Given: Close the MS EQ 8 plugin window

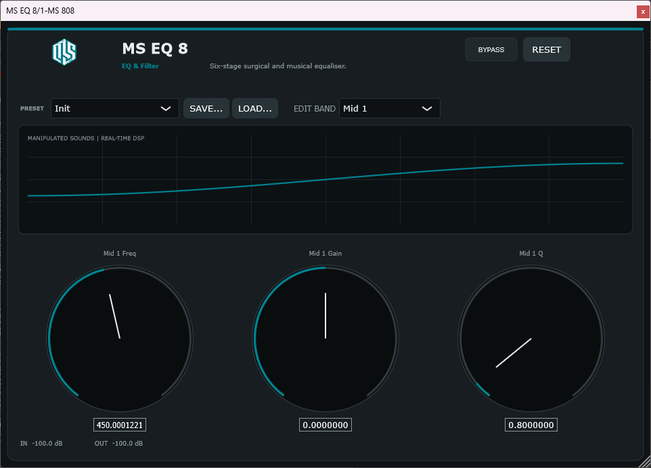Looking at the screenshot, I should [643, 11].
